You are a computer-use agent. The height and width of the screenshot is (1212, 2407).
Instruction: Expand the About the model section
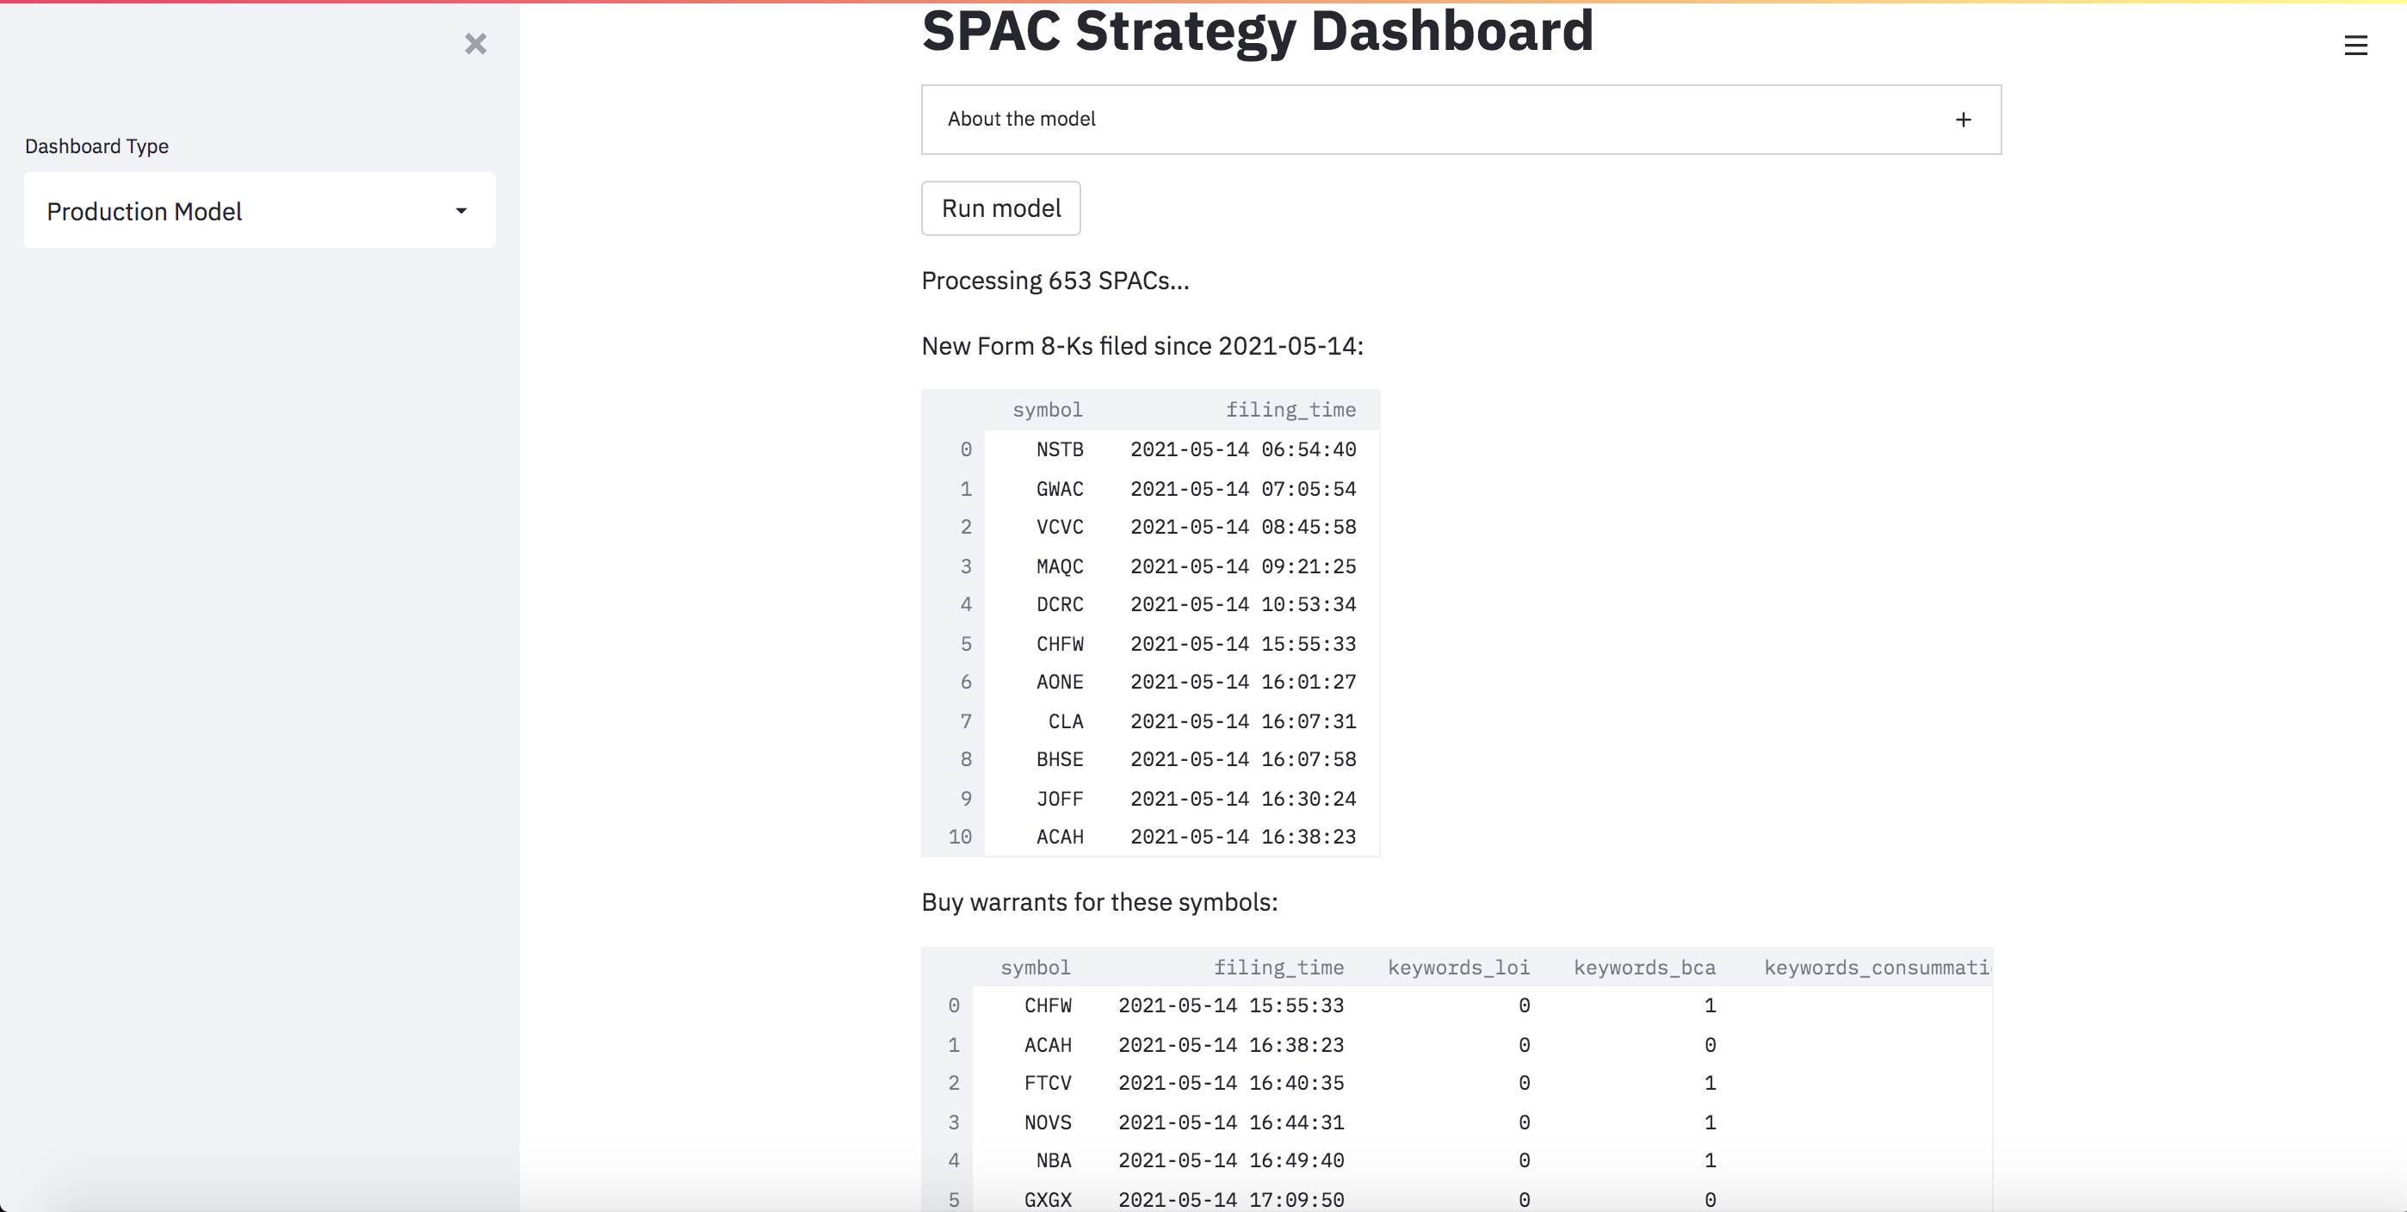pos(1460,120)
